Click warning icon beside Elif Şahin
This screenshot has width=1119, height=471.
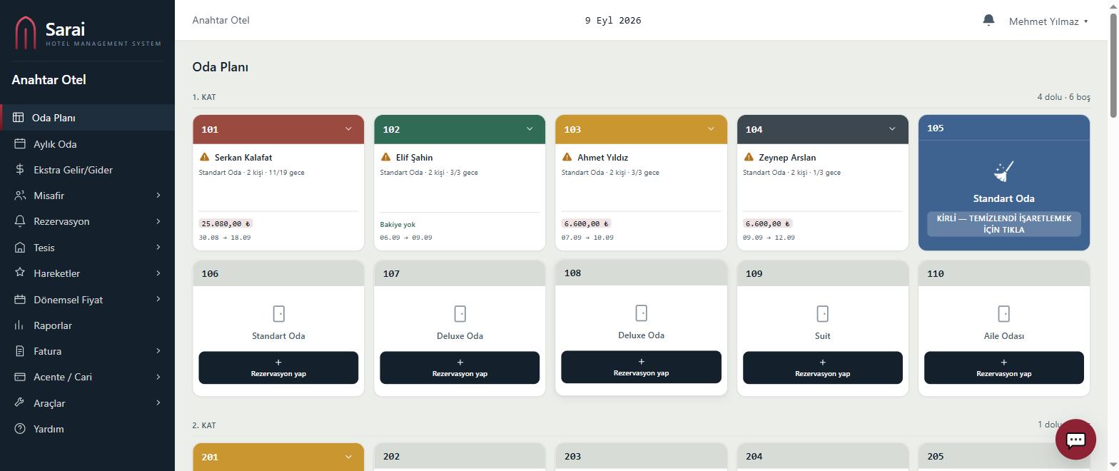coord(386,157)
